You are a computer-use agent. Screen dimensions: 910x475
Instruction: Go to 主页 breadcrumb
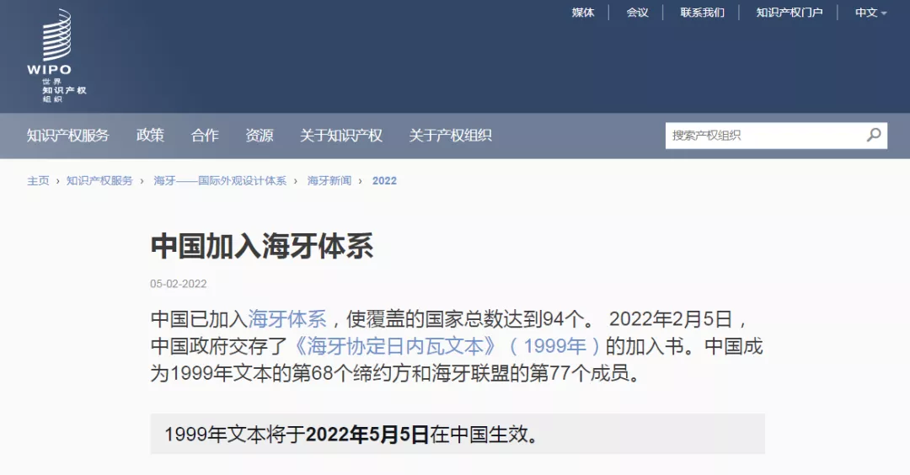(38, 181)
